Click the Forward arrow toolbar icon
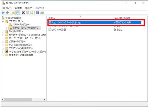This screenshot has height=107, width=148. point(7,13)
